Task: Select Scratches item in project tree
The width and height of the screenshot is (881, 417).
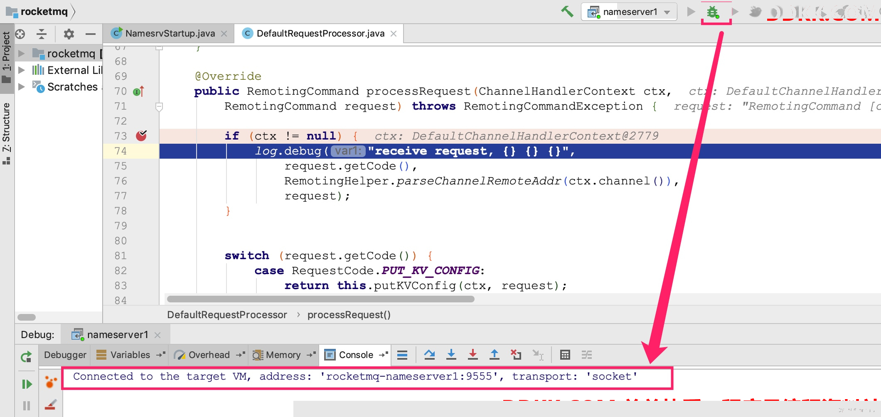Action: [72, 87]
